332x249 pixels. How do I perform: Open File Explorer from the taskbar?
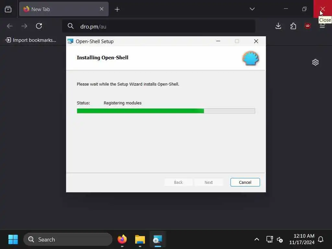coord(140,240)
